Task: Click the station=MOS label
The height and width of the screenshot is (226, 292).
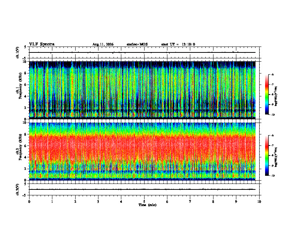Action: (137, 44)
